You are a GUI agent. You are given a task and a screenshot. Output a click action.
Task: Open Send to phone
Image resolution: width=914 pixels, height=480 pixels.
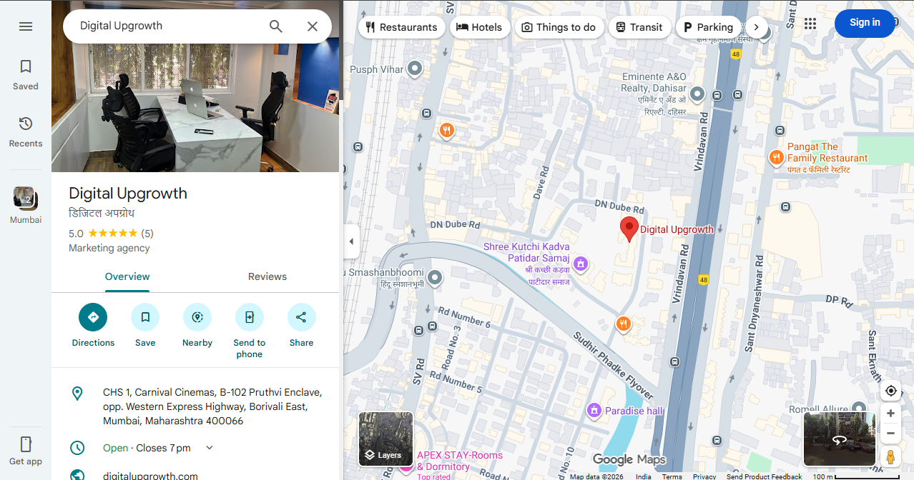pyautogui.click(x=249, y=316)
